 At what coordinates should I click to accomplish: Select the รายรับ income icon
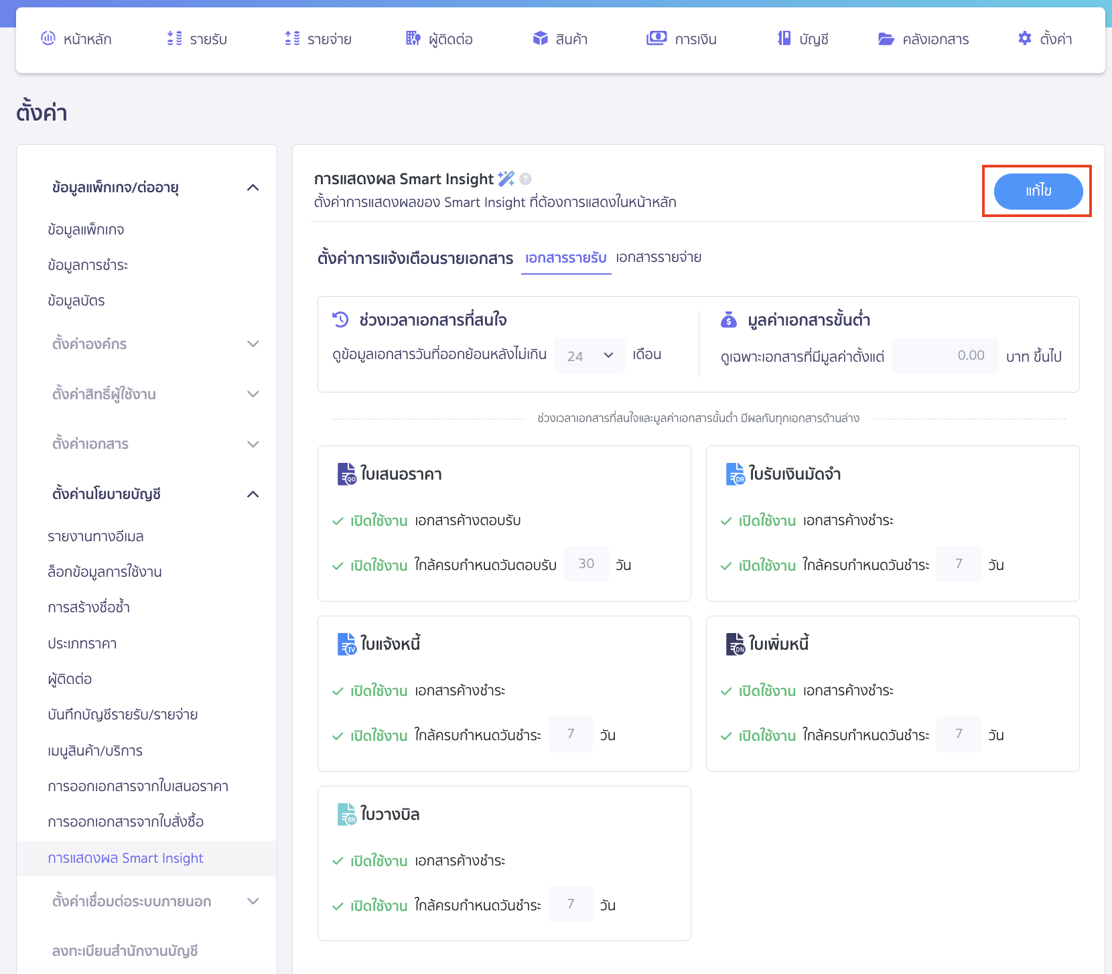point(173,38)
